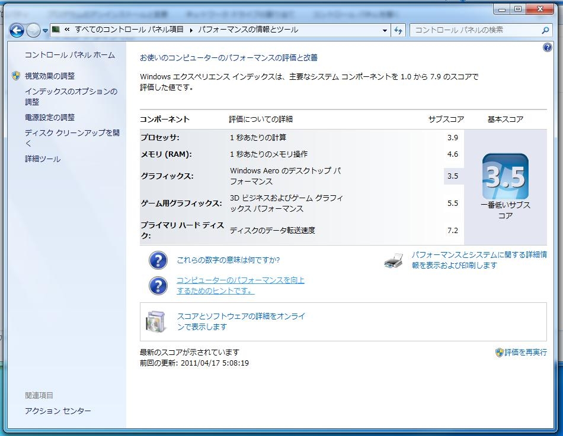This screenshot has width=563, height=436.
Task: Click the コンポーネント column header
Action: [x=165, y=120]
